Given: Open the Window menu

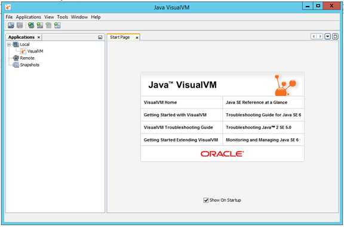Looking at the screenshot, I should point(79,17).
